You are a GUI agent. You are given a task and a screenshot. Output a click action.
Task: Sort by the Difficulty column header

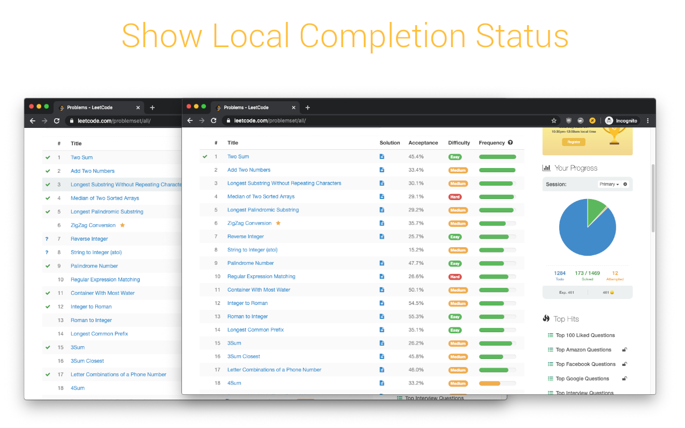tap(459, 143)
